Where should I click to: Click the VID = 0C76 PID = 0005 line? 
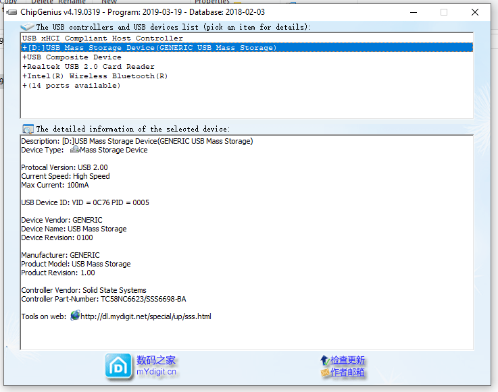tap(85, 202)
